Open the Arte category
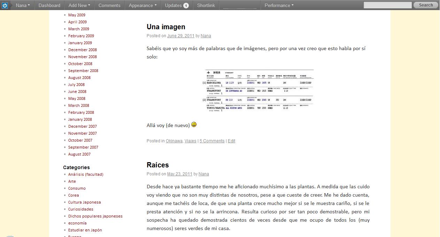 72,181
